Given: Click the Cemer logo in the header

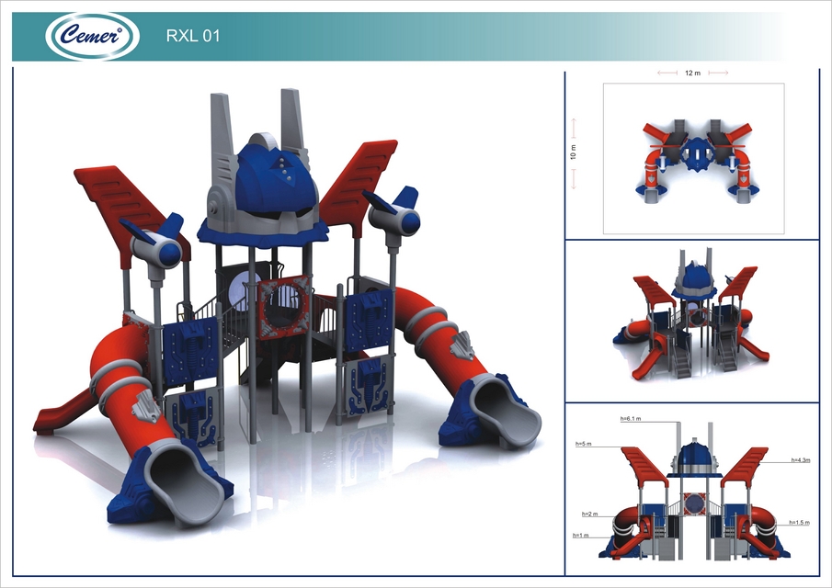Looking at the screenshot, I should (x=92, y=36).
